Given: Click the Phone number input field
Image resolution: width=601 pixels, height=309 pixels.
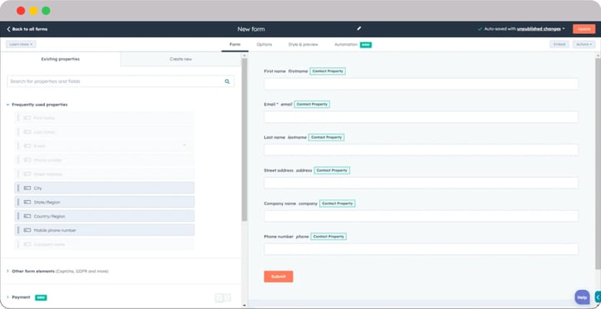Looking at the screenshot, I should tap(421, 249).
